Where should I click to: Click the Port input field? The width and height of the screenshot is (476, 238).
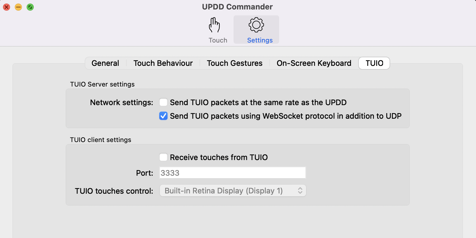(x=232, y=173)
